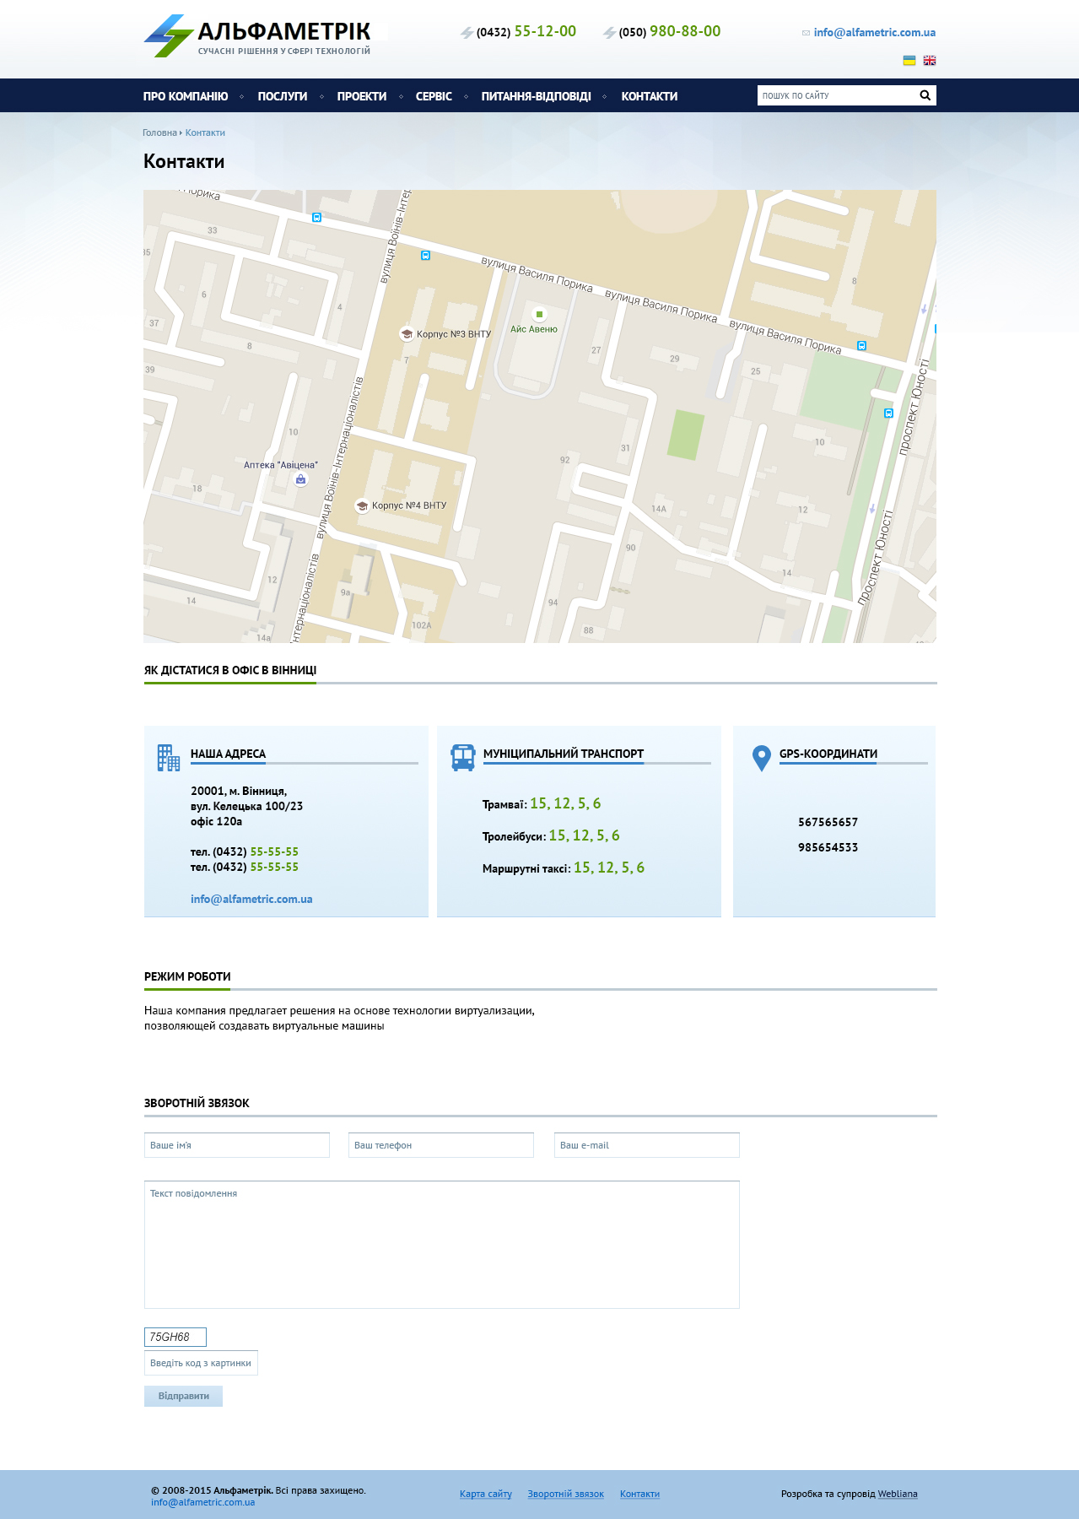This screenshot has width=1079, height=1519.
Task: Open the Питання-відповіді menu item
Action: click(x=537, y=96)
